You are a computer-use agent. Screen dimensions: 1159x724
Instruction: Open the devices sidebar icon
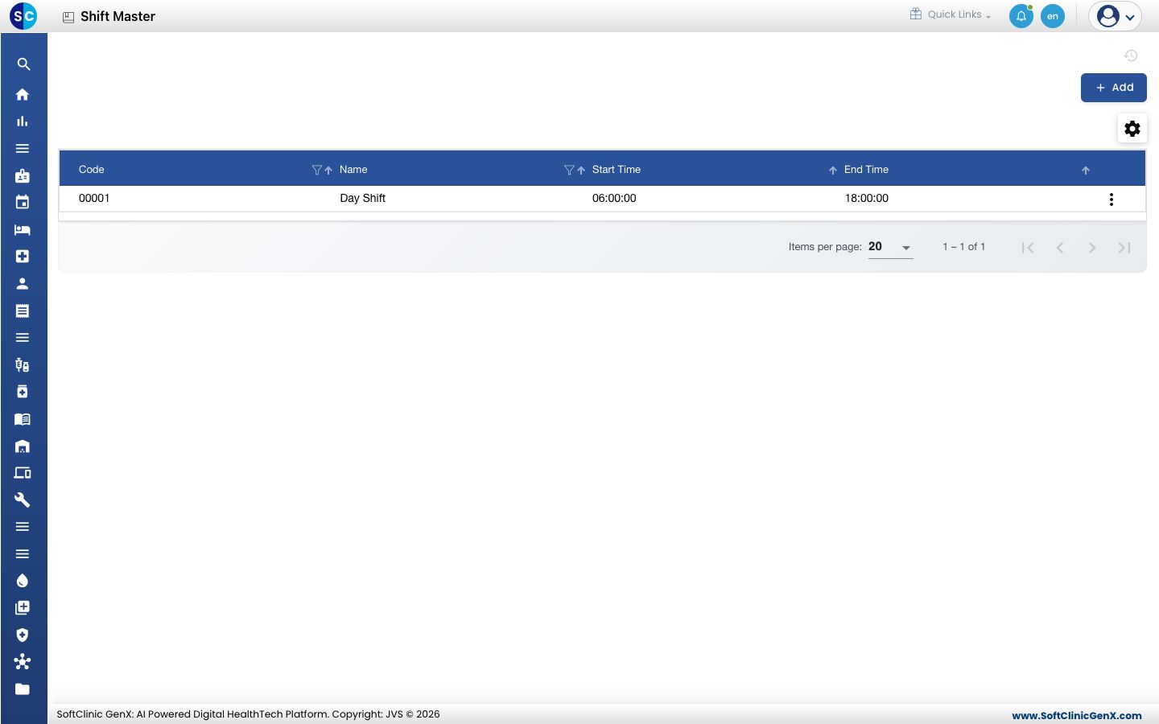click(x=23, y=473)
